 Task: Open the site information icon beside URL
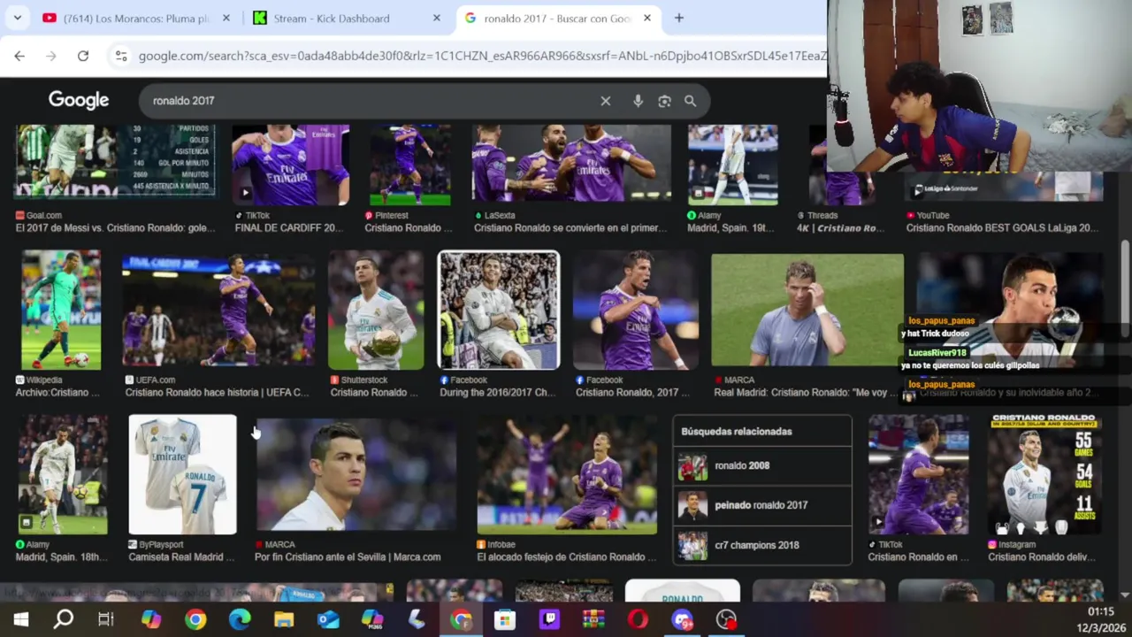pos(121,56)
